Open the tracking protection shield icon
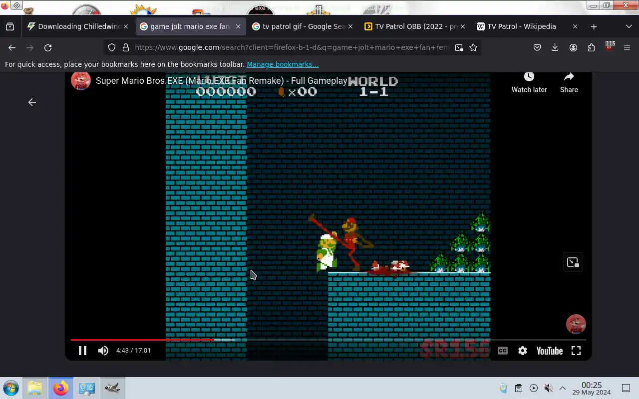The width and height of the screenshot is (639, 399). click(x=112, y=47)
